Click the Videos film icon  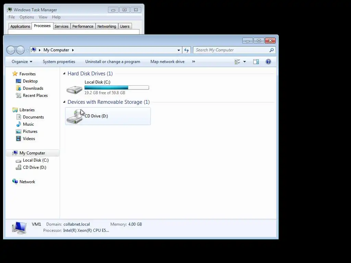[19, 139]
